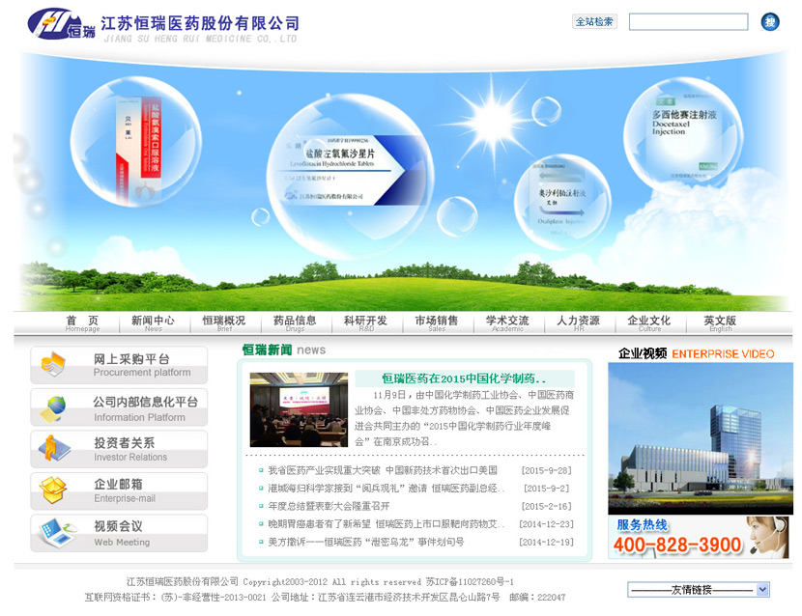This screenshot has width=802, height=616.
Task: Open 公司内部信息化平台 Information Platform button
Action: pyautogui.click(x=119, y=407)
